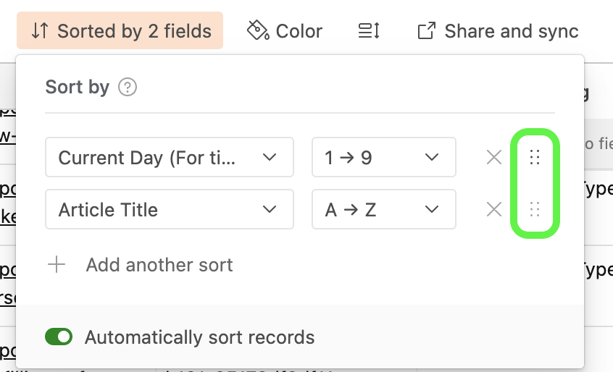The height and width of the screenshot is (372, 613).
Task: Click the row height icon
Action: [369, 31]
